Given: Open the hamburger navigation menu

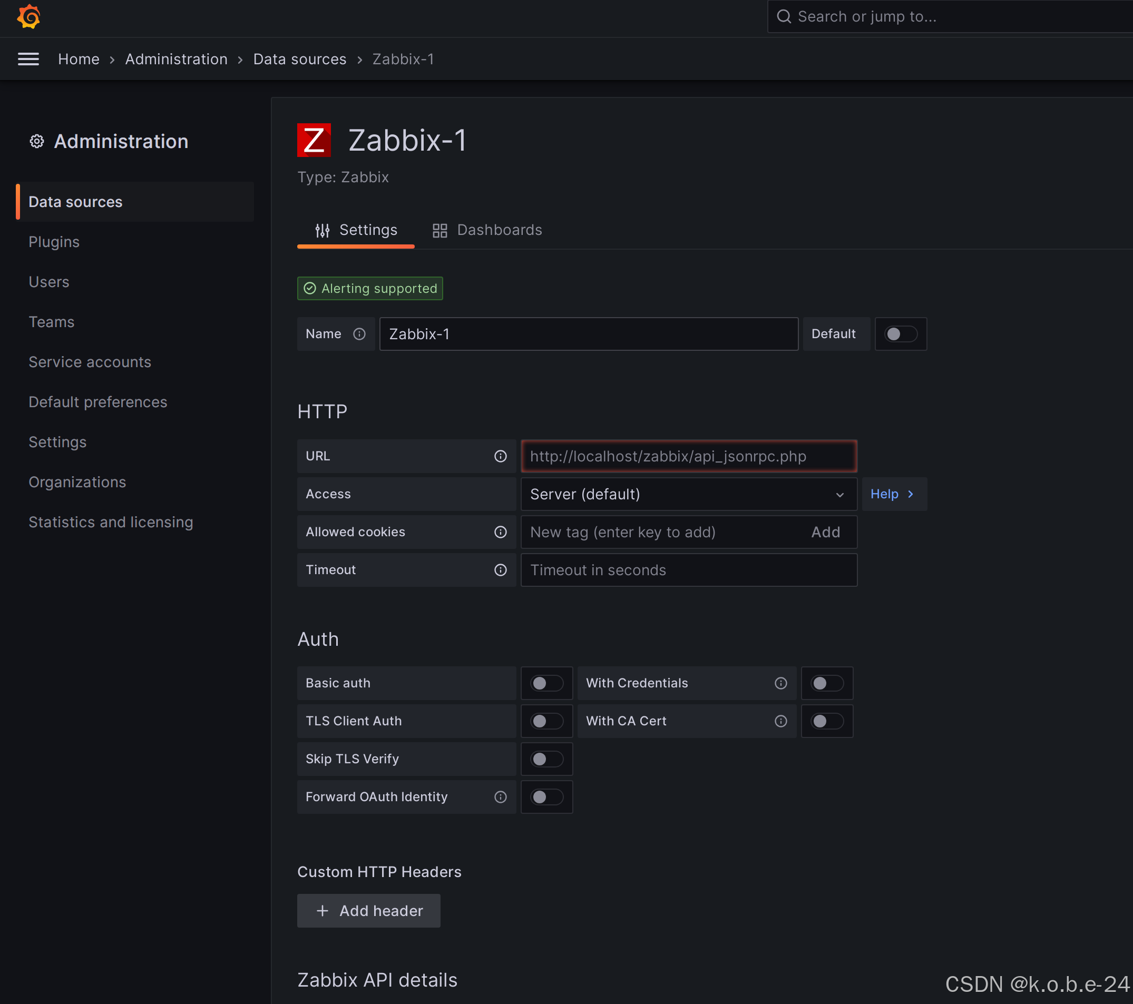Looking at the screenshot, I should pos(28,60).
